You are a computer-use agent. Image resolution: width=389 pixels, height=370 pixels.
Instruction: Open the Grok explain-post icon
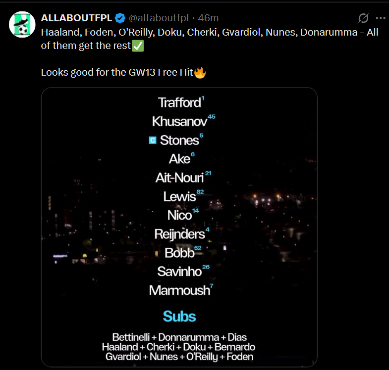pyautogui.click(x=363, y=18)
